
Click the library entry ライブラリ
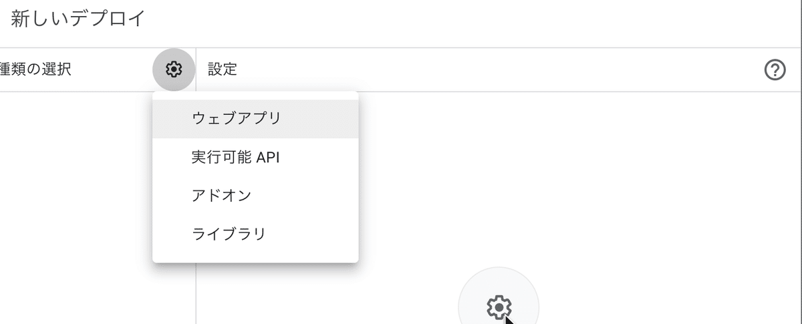(x=255, y=234)
